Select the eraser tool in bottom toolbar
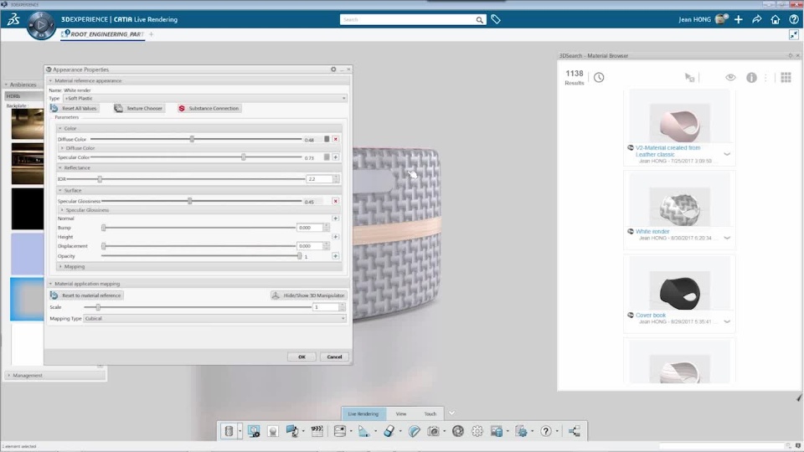Screen dimensions: 804x452 (x=389, y=431)
